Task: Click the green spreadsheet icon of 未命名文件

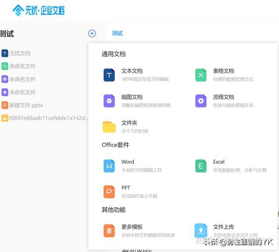Action: tap(5, 66)
